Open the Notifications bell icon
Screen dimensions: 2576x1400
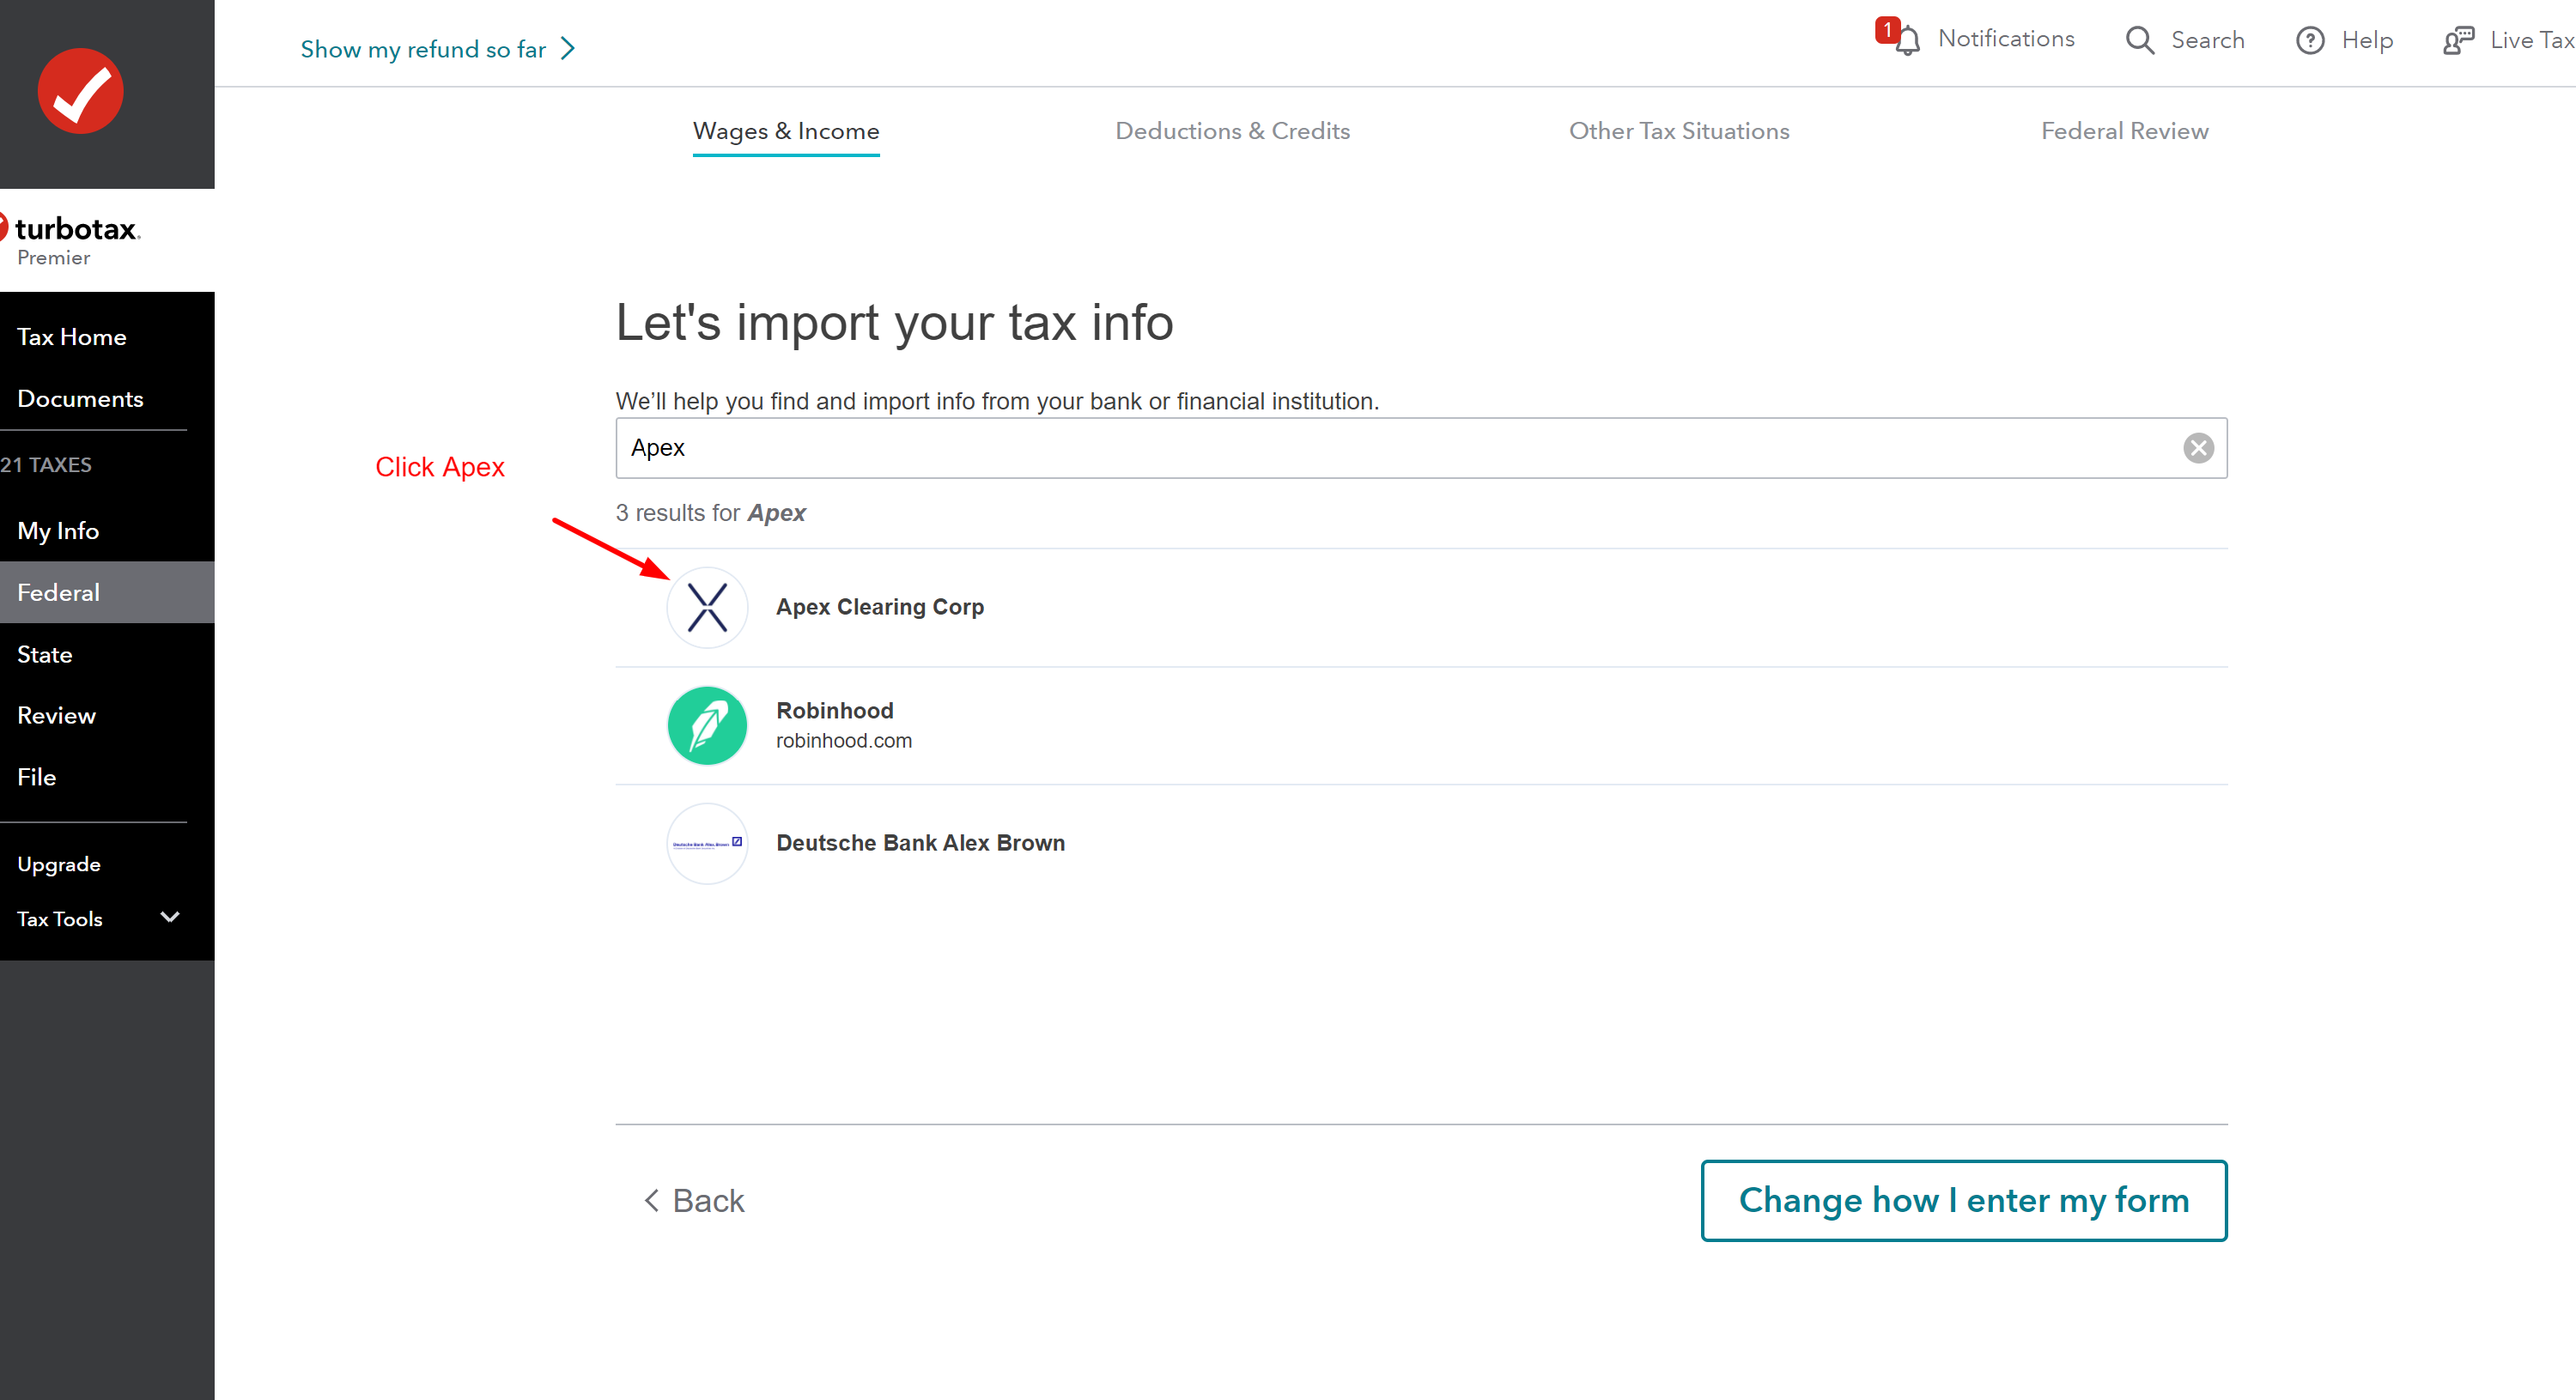tap(1908, 40)
